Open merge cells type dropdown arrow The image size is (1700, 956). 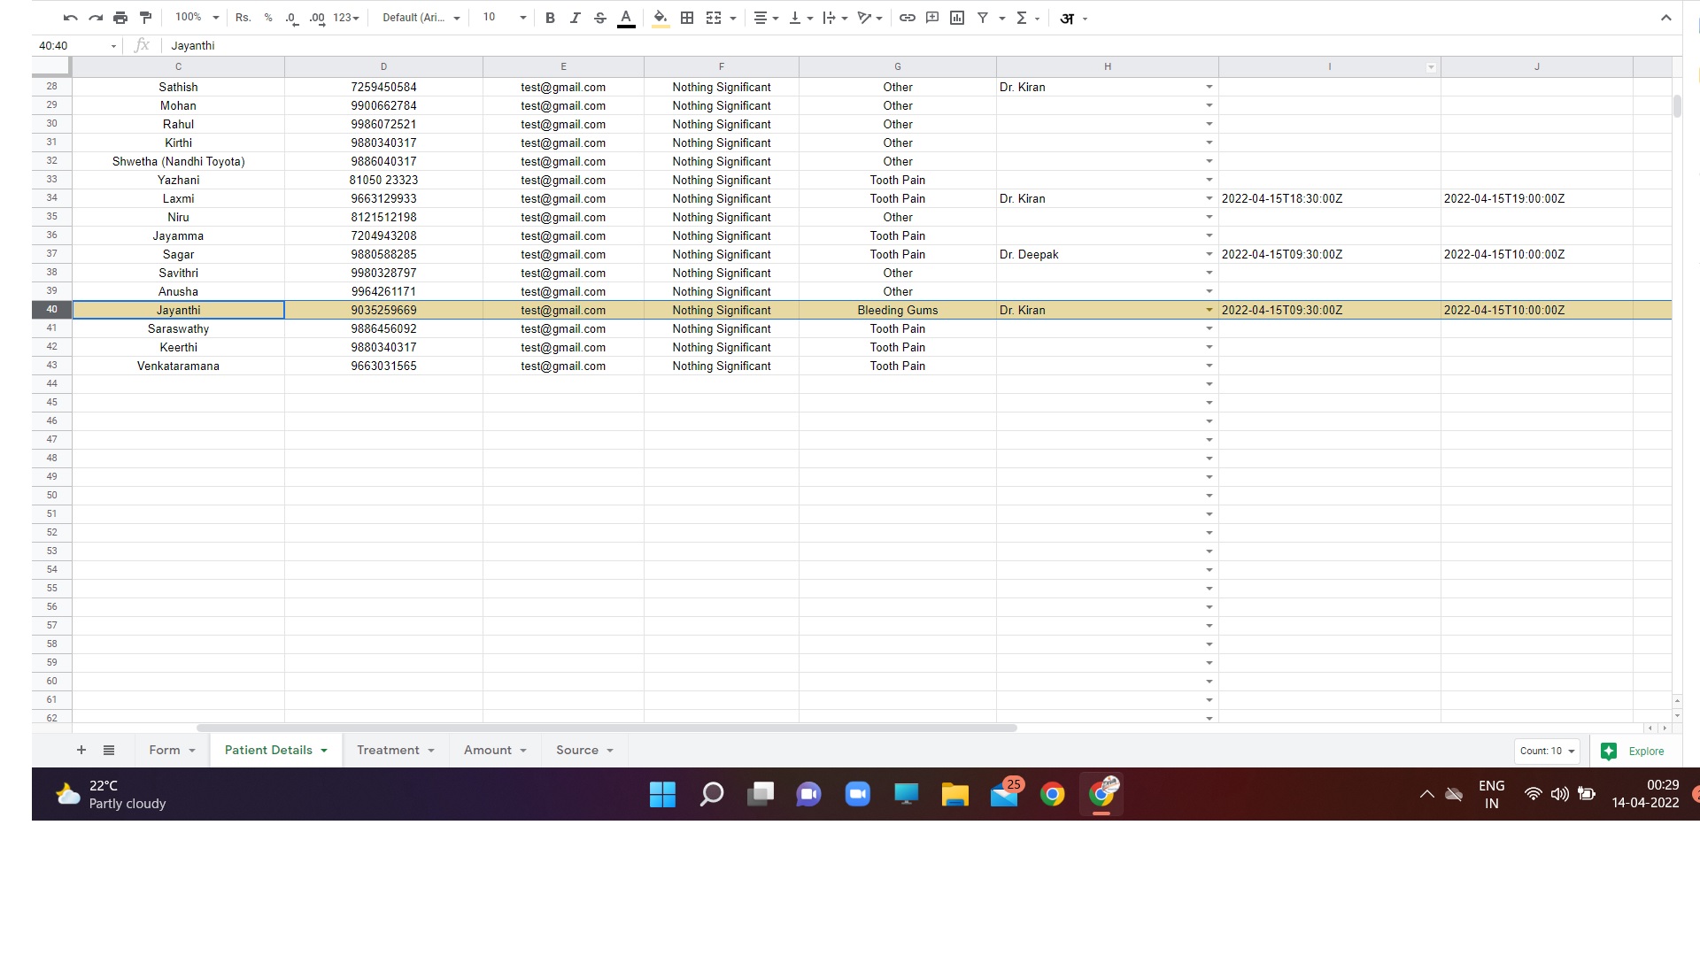[x=733, y=19]
